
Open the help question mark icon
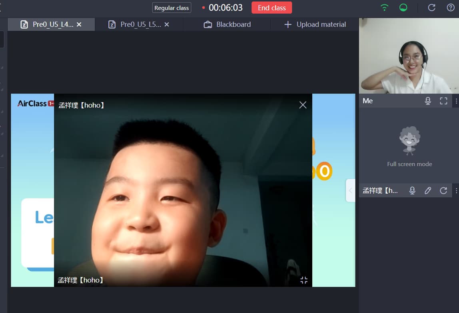[451, 8]
